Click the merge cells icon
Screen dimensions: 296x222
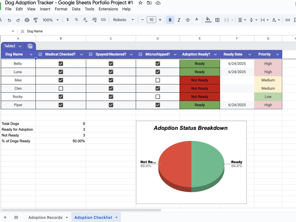coord(226,20)
